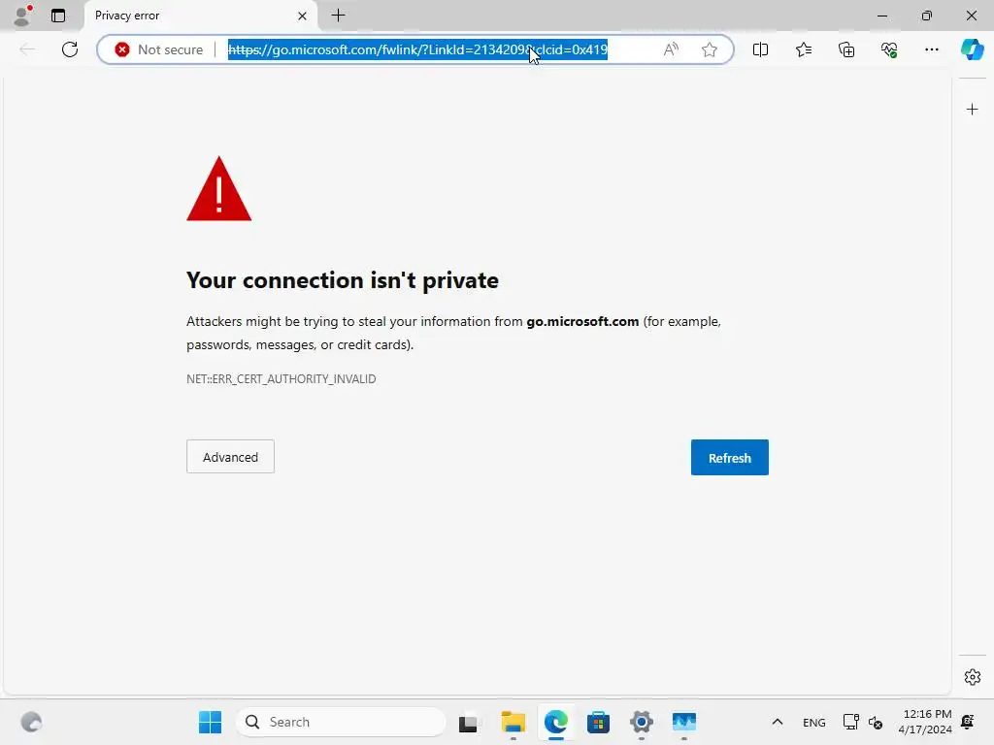Image resolution: width=994 pixels, height=745 pixels.
Task: Click the Edge taskbar icon
Action: (556, 722)
